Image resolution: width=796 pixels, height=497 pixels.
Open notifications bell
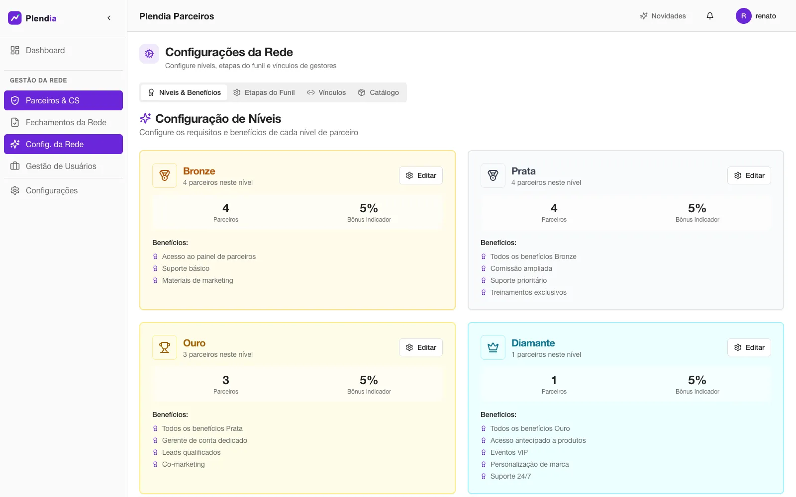(x=710, y=16)
